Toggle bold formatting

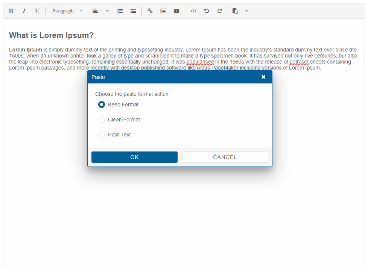[11, 11]
